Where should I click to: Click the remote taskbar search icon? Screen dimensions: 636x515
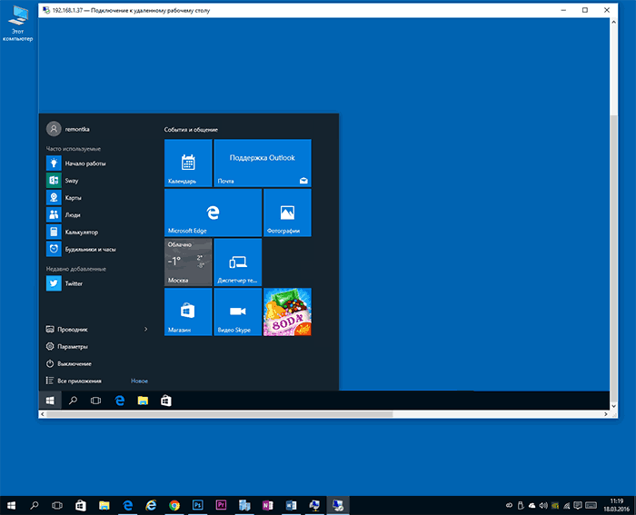click(x=73, y=401)
